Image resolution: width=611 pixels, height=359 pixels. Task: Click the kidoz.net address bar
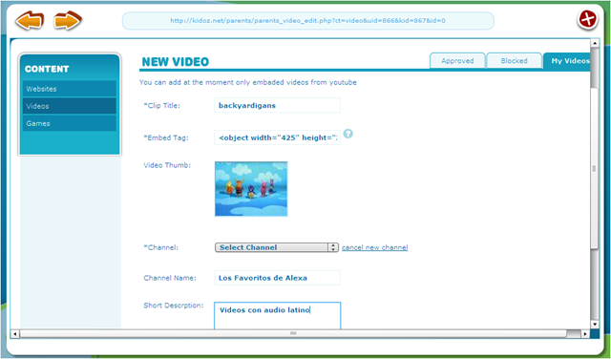pos(307,21)
